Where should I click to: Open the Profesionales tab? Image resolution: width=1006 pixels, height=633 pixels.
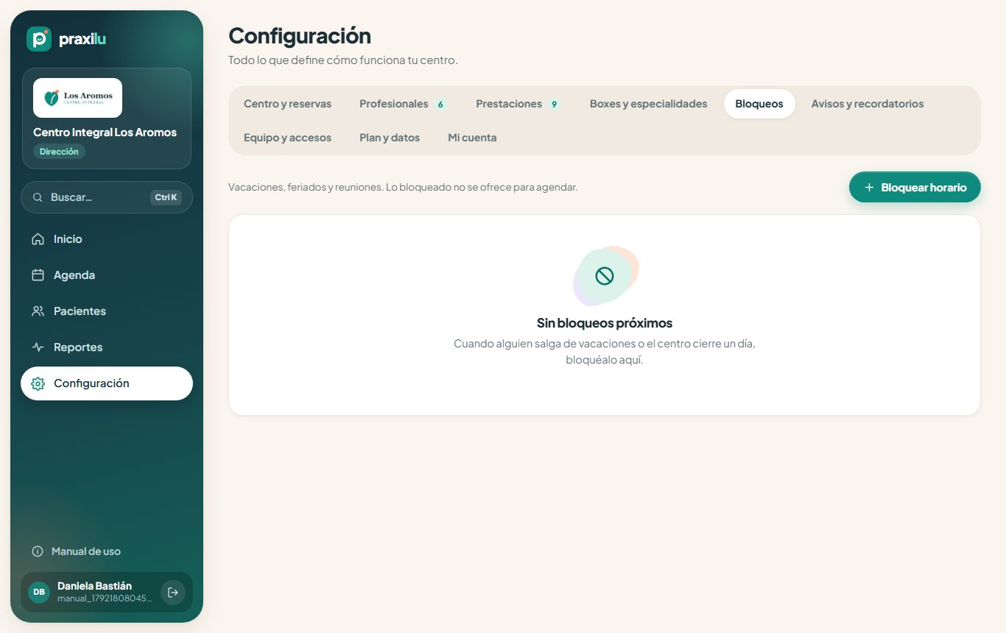[x=403, y=104]
